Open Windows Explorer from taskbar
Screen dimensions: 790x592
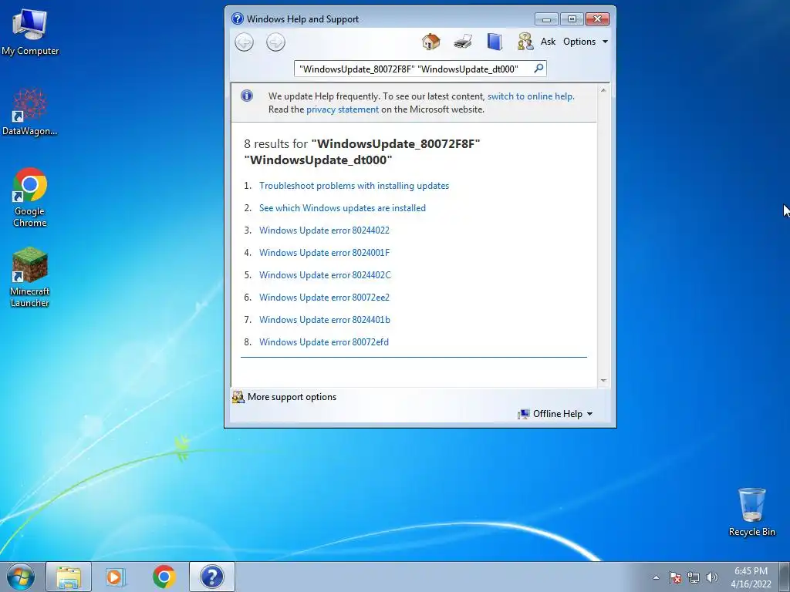tap(69, 577)
